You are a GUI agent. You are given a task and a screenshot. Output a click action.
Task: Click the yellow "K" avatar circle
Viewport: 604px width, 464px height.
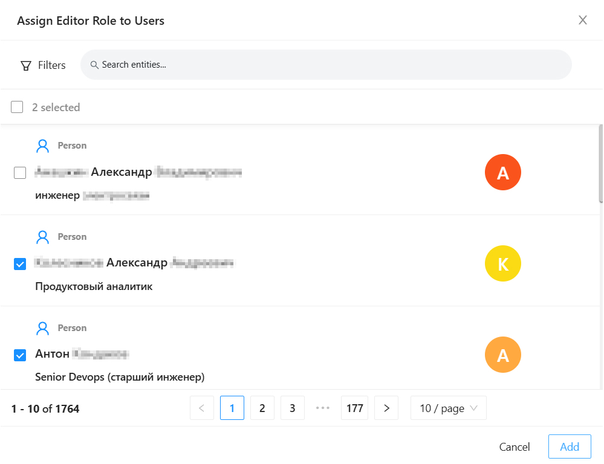click(502, 263)
